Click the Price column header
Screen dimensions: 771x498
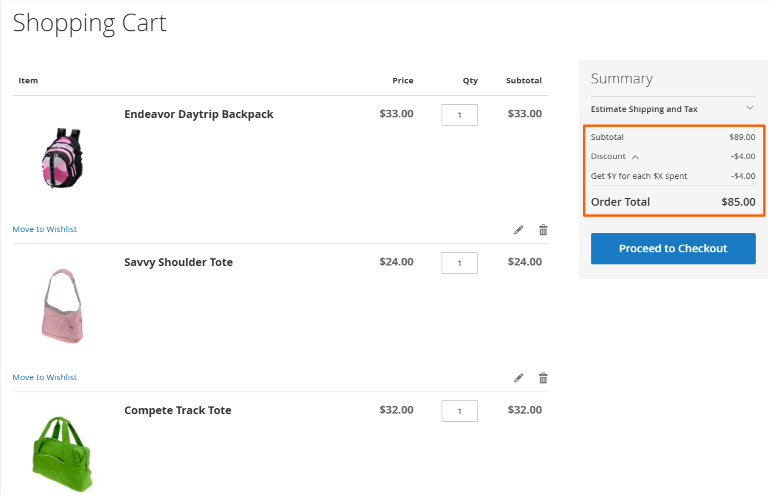coord(403,81)
